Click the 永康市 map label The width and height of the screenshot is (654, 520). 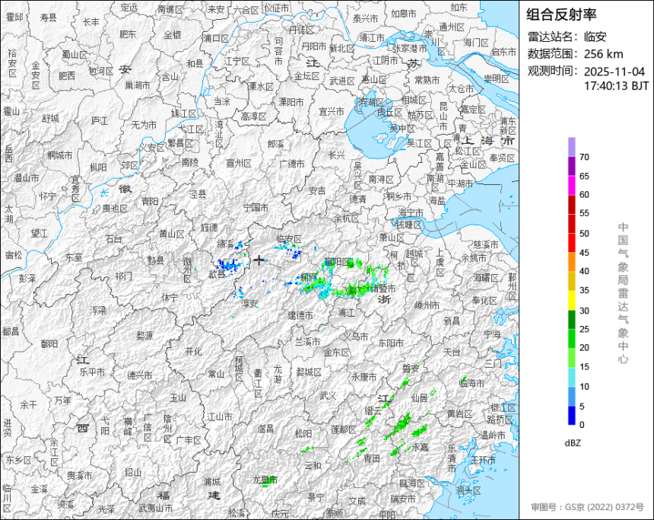tap(364, 377)
